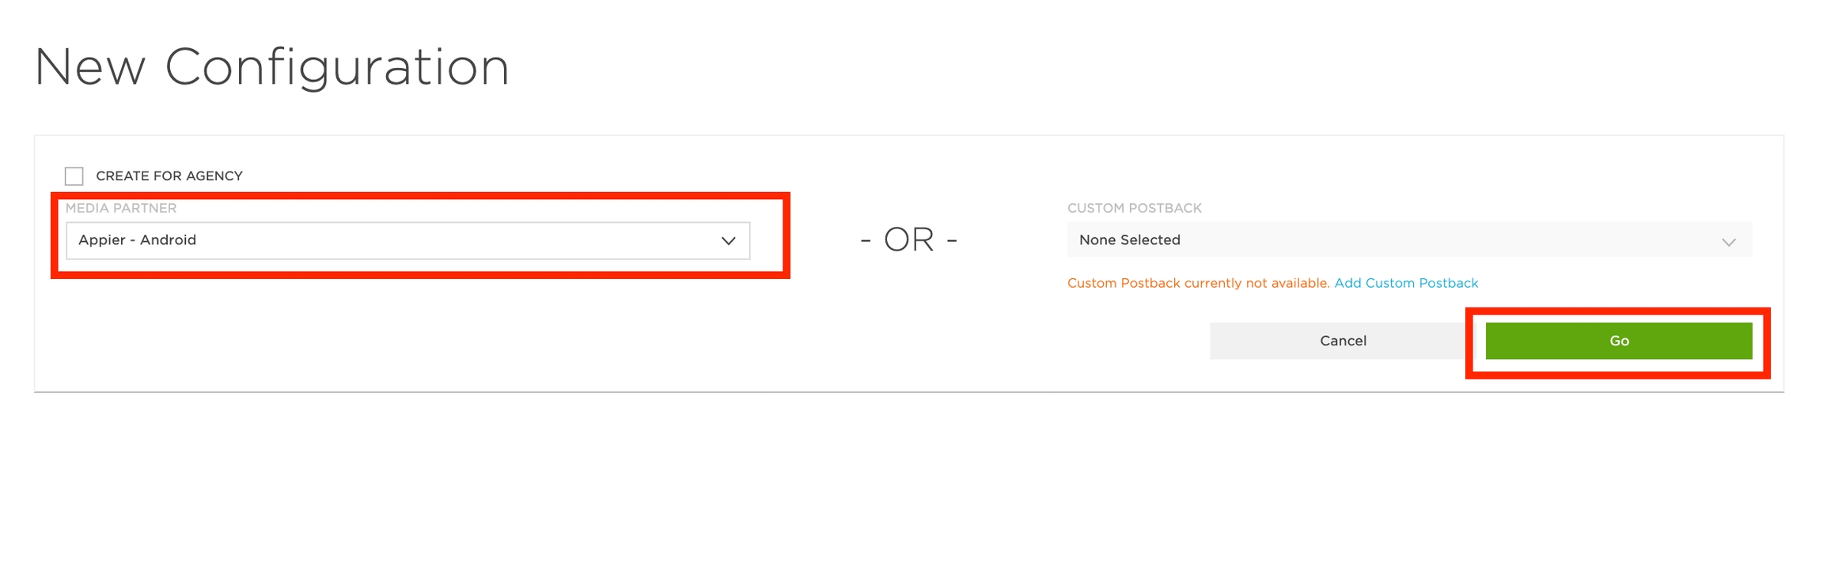1823x581 pixels.
Task: Click the New Configuration page heading
Action: (271, 67)
